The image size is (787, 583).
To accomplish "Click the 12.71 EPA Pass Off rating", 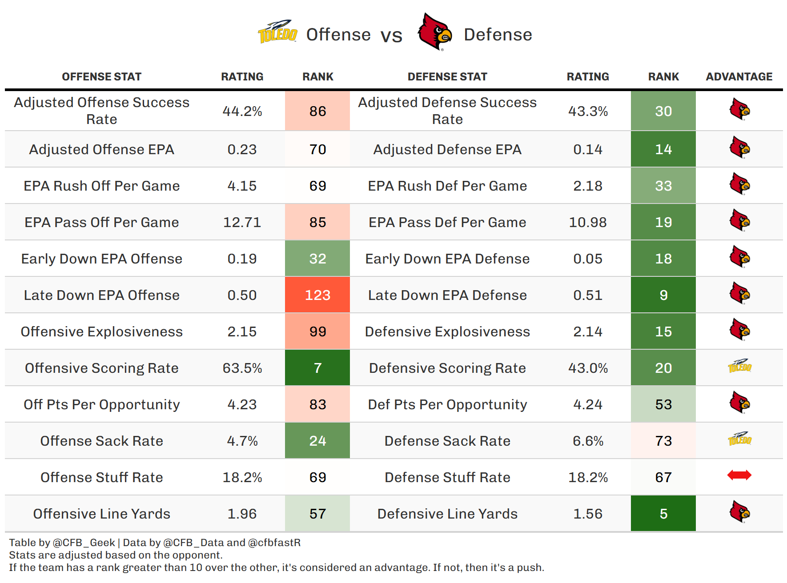I will [x=242, y=222].
